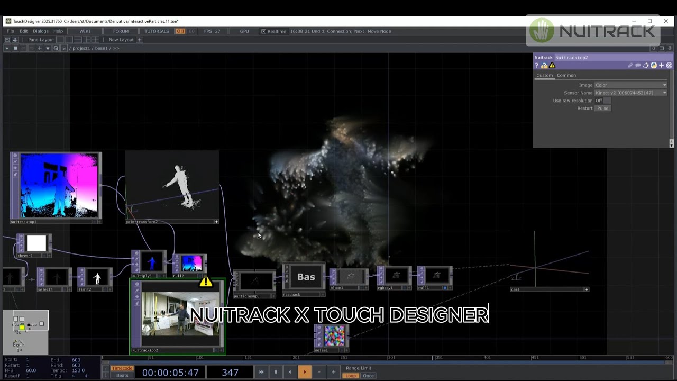Click the pencil edit icon in parameter panel

[x=630, y=66]
